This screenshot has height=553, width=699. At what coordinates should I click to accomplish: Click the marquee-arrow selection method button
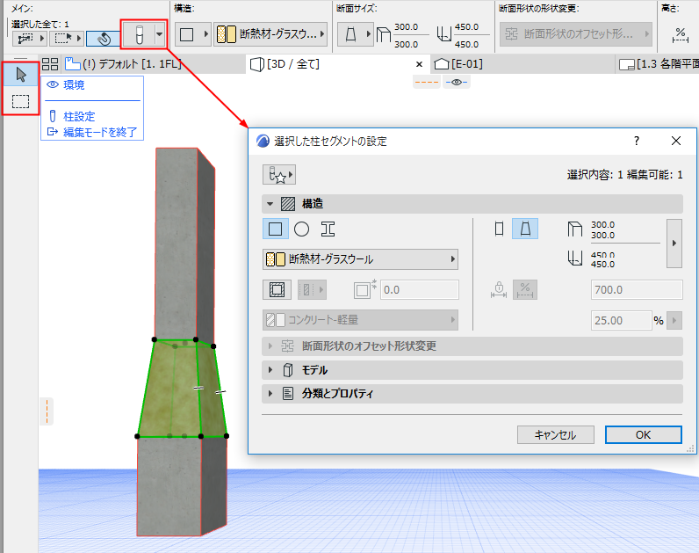(67, 39)
